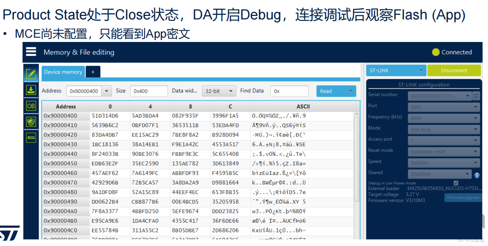Screen dimensions: 488x246
Task: Click the Address input field
Action: point(84,91)
